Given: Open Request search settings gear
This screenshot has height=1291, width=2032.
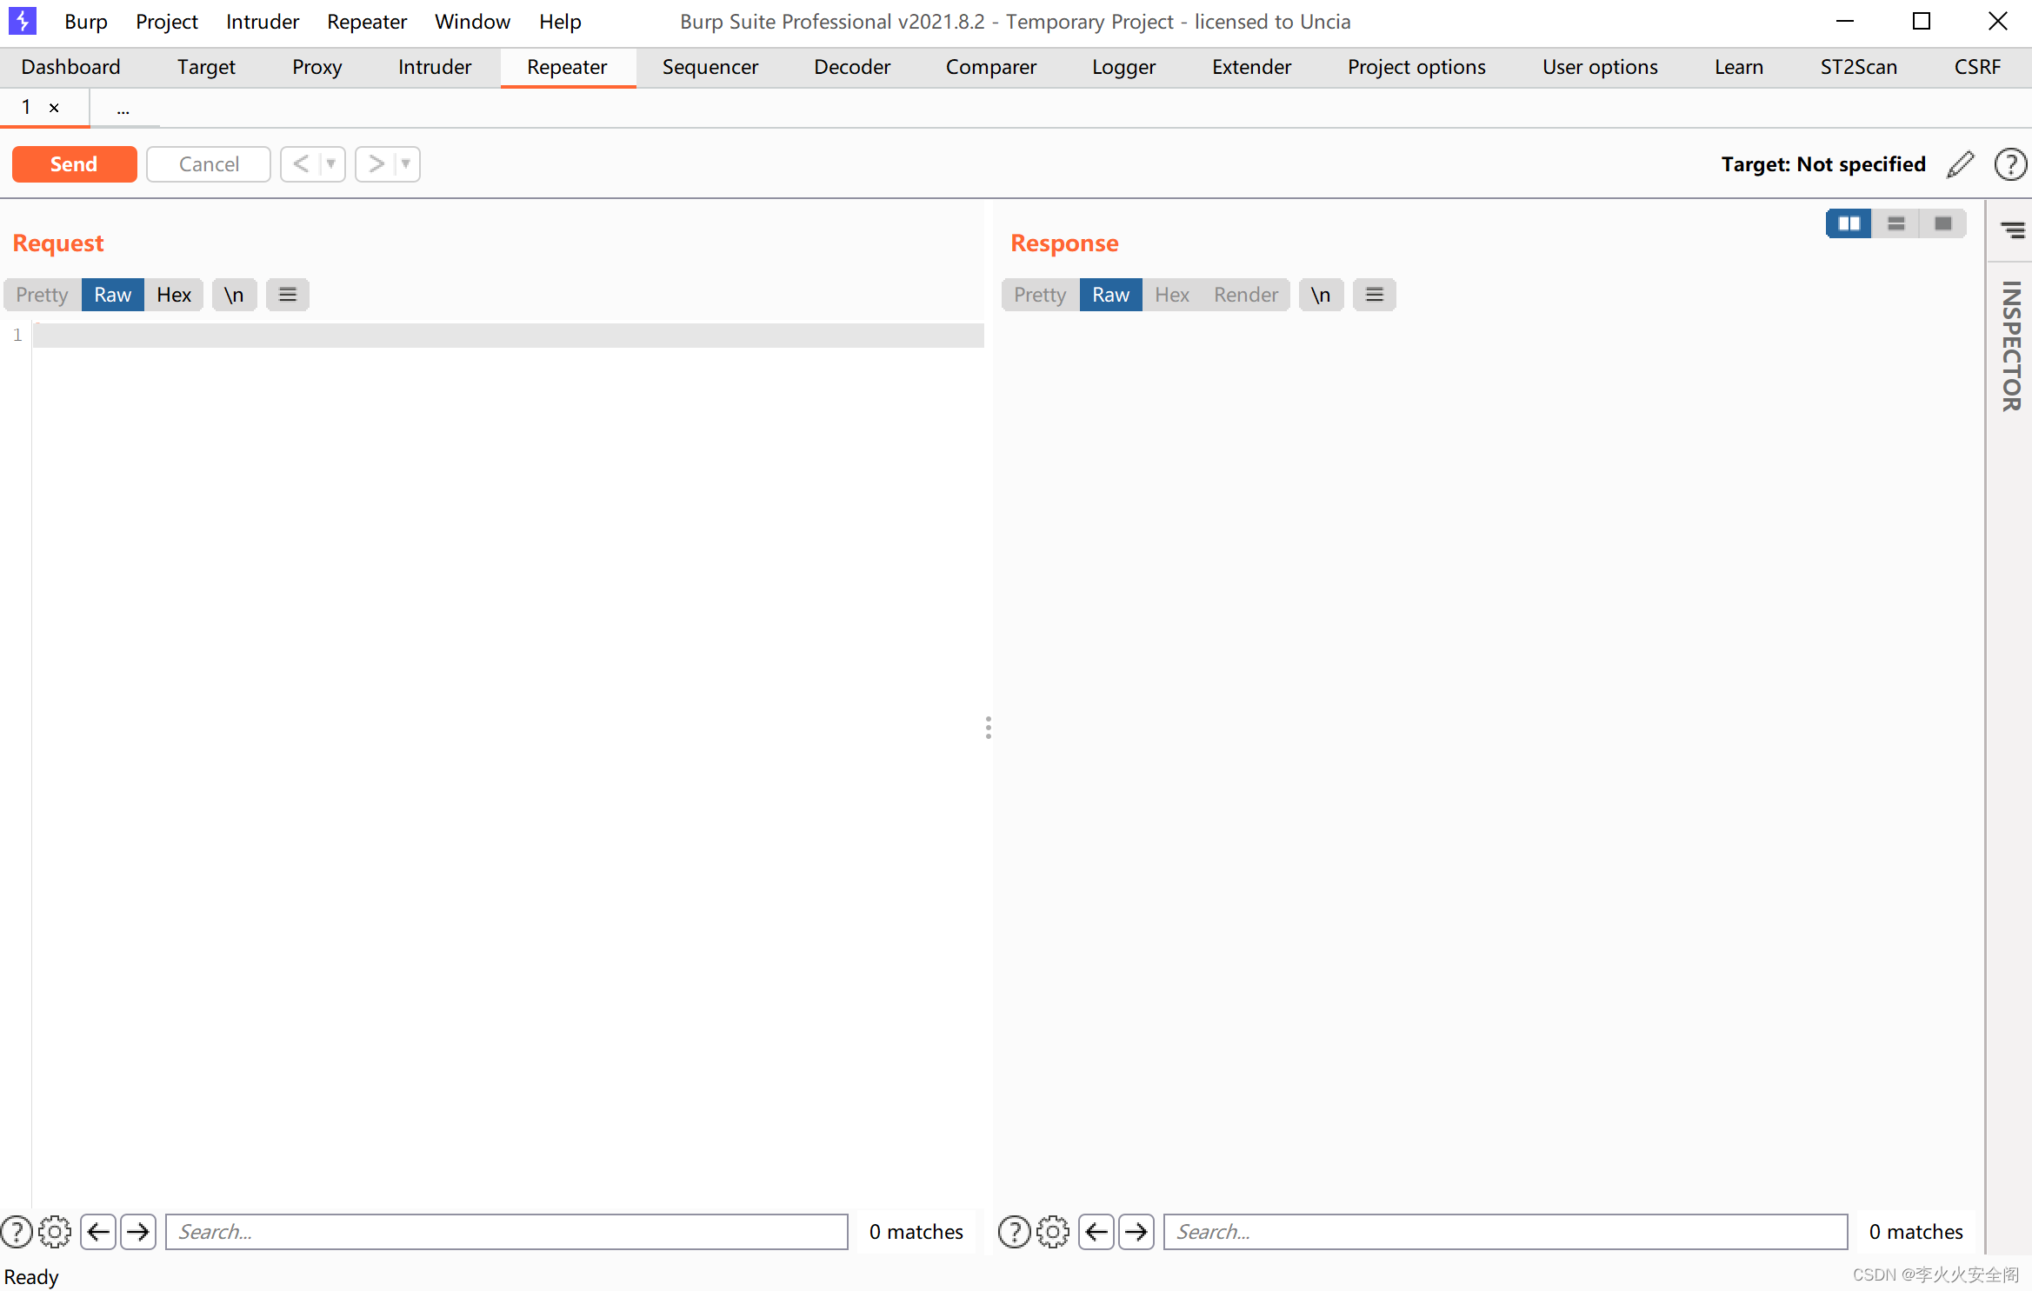Looking at the screenshot, I should click(55, 1232).
